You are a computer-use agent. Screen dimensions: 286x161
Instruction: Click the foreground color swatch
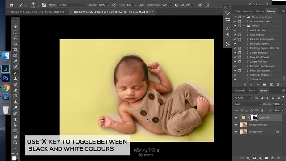pyautogui.click(x=14, y=158)
